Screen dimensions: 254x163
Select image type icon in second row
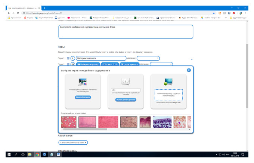[73, 64]
